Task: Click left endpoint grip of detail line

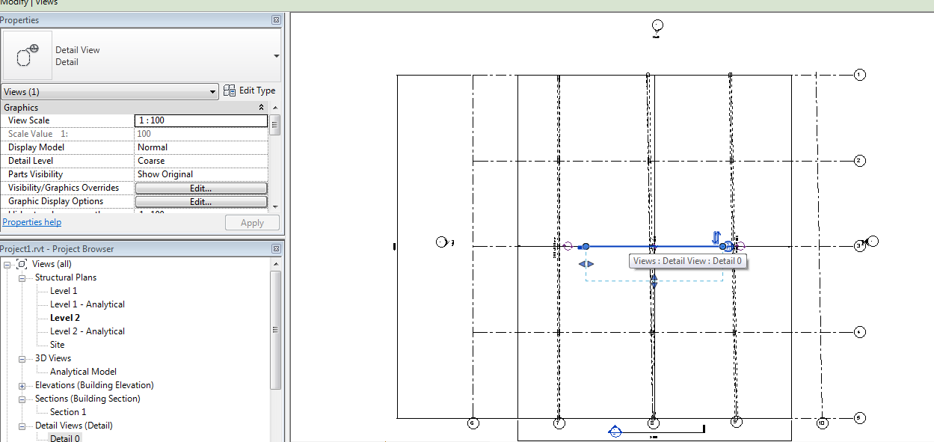Action: click(586, 246)
